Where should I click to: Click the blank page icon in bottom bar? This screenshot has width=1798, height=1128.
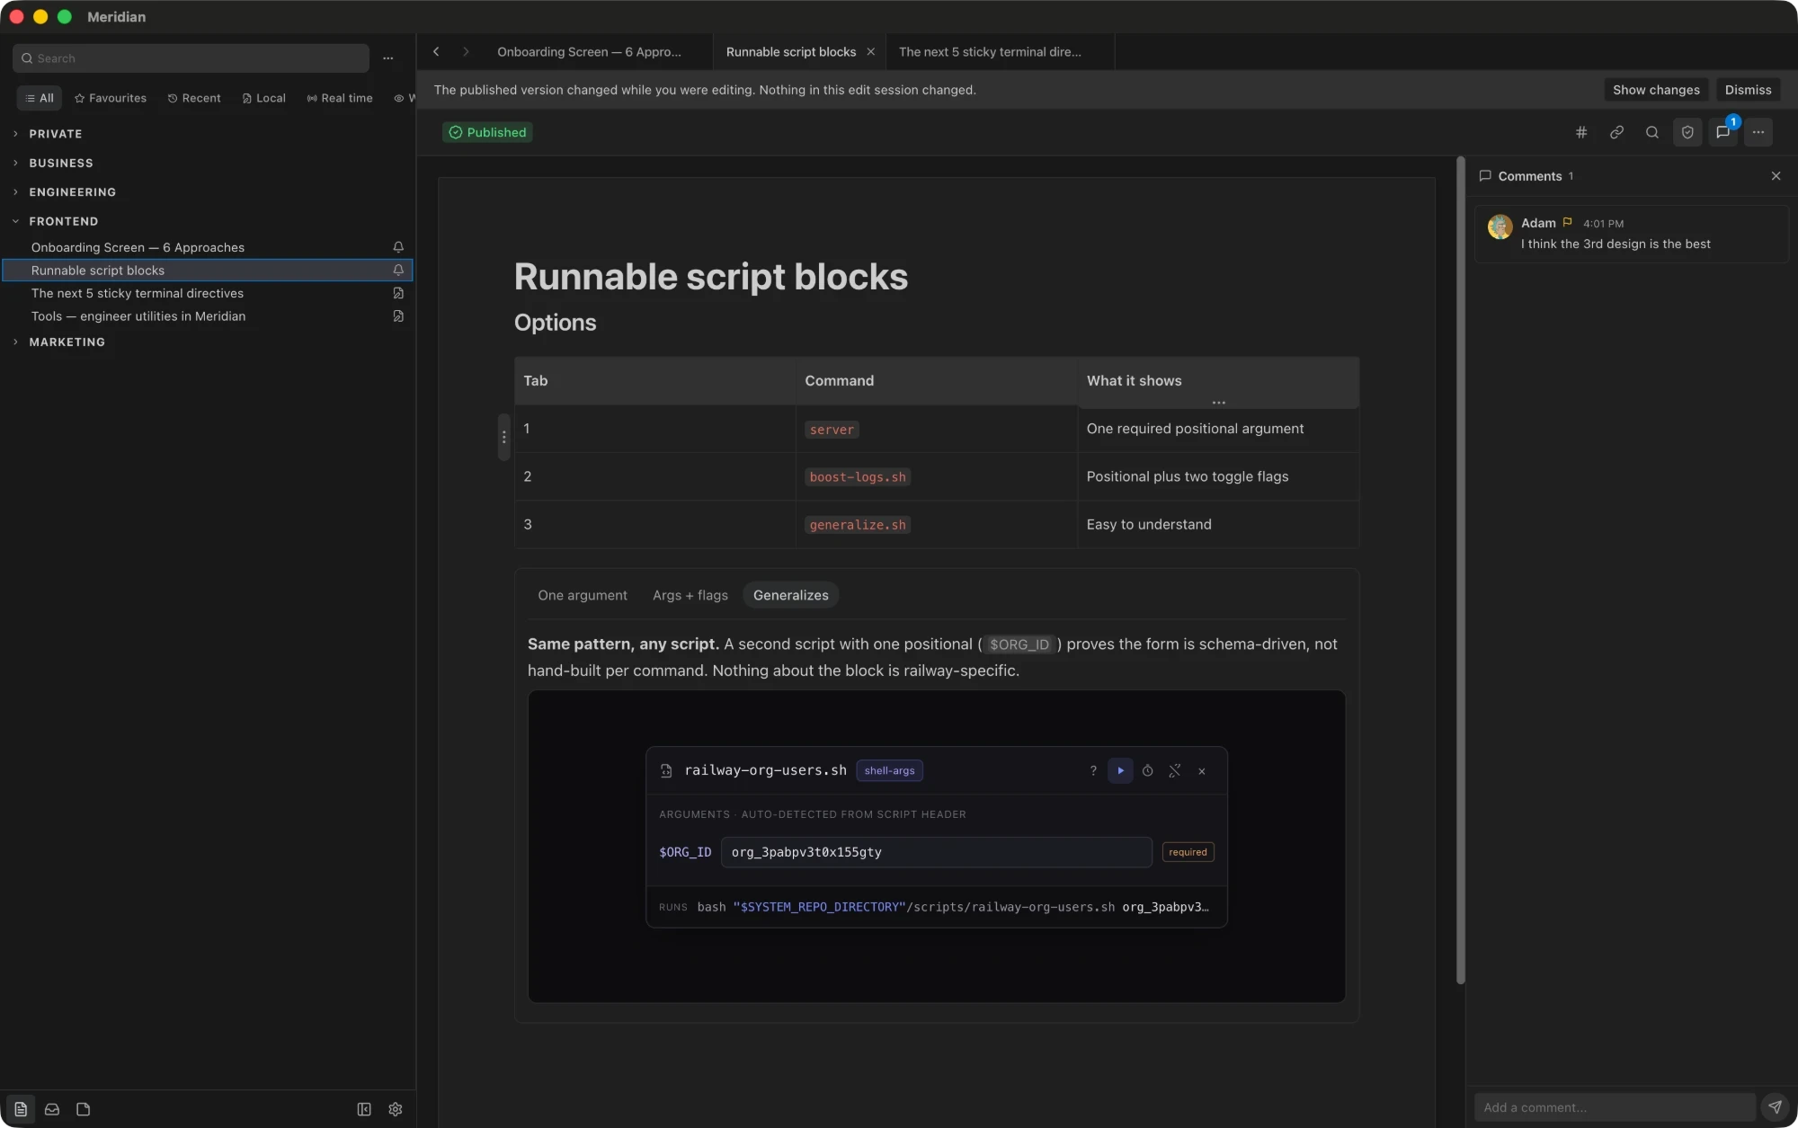coord(84,1109)
